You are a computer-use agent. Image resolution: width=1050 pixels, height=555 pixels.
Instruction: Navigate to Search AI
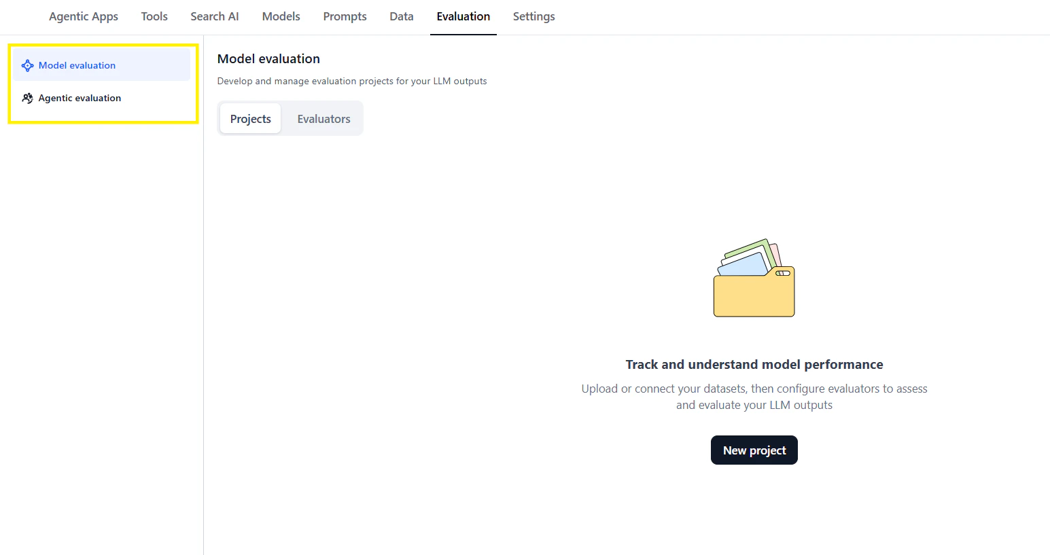[215, 16]
